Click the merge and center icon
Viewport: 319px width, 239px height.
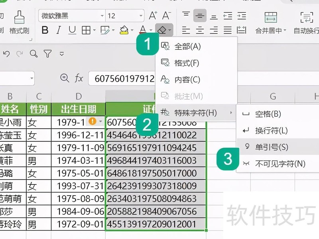(271, 18)
